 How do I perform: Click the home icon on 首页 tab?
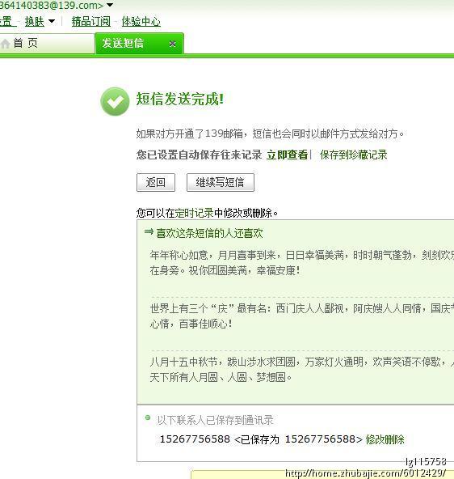[x=6, y=44]
